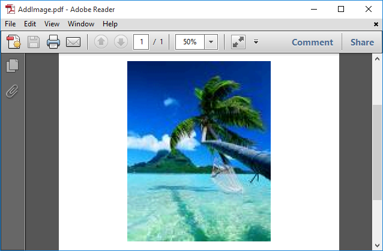
Task: Open the Window menu
Action: (81, 24)
